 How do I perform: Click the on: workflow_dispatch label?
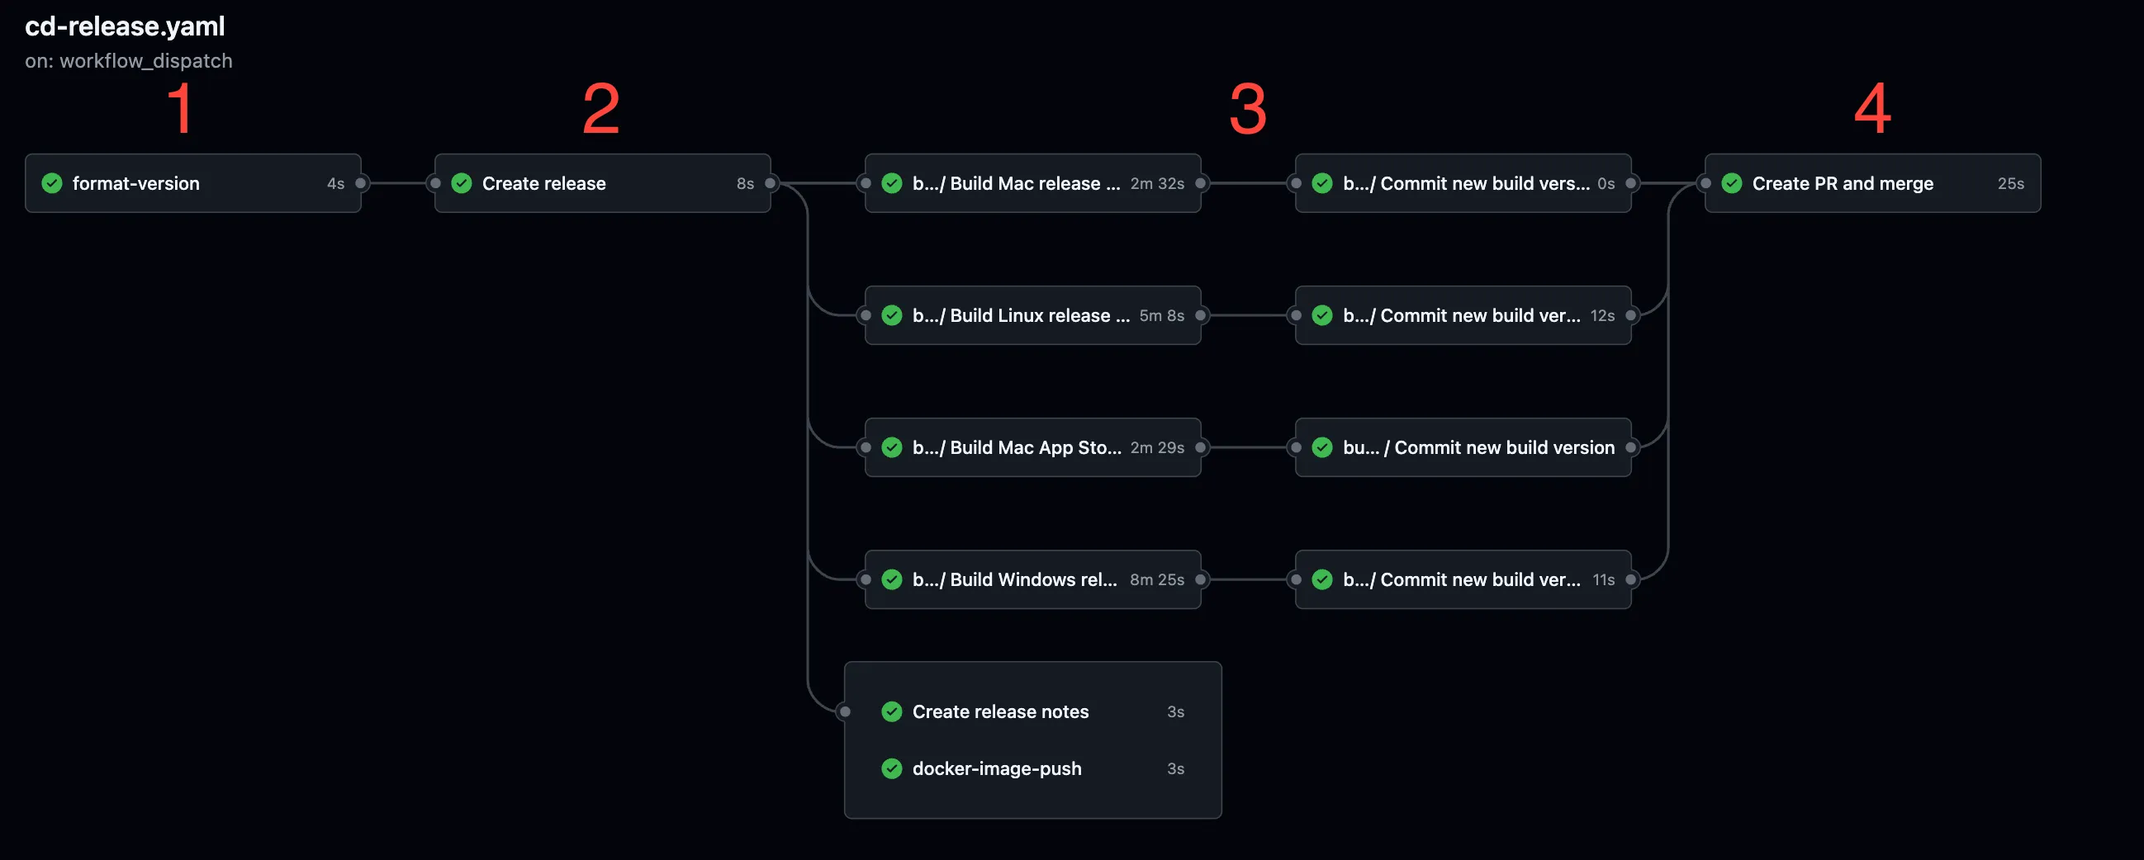tap(129, 61)
